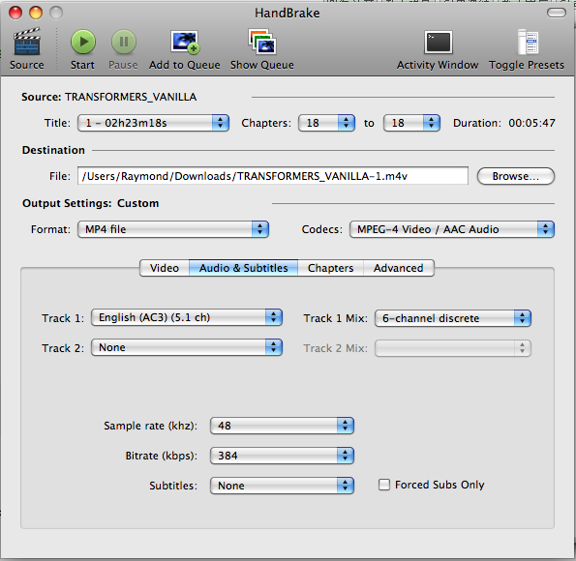Image resolution: width=576 pixels, height=561 pixels.
Task: Switch to the Chapters tab
Action: pos(331,268)
